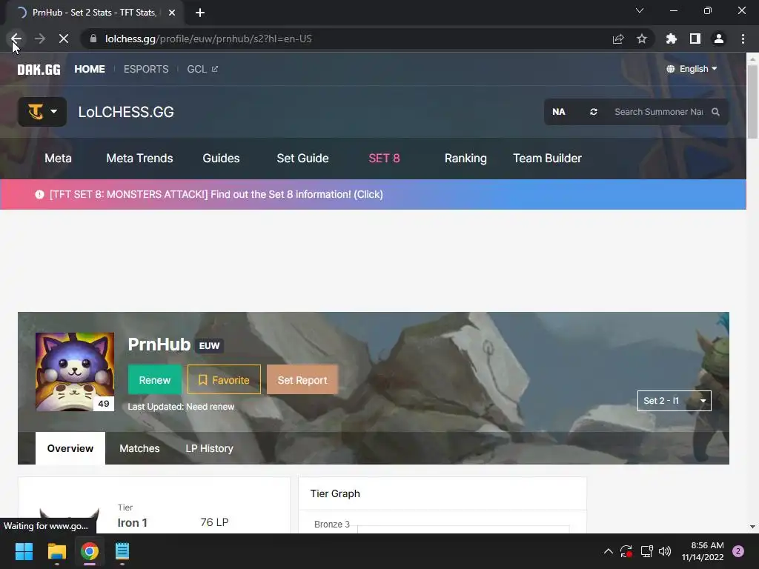Open Chrome's three-dot menu
Image resolution: width=759 pixels, height=569 pixels.
point(743,39)
